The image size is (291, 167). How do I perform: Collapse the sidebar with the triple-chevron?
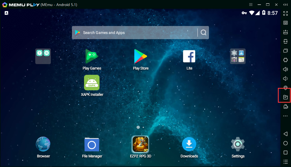point(285,5)
